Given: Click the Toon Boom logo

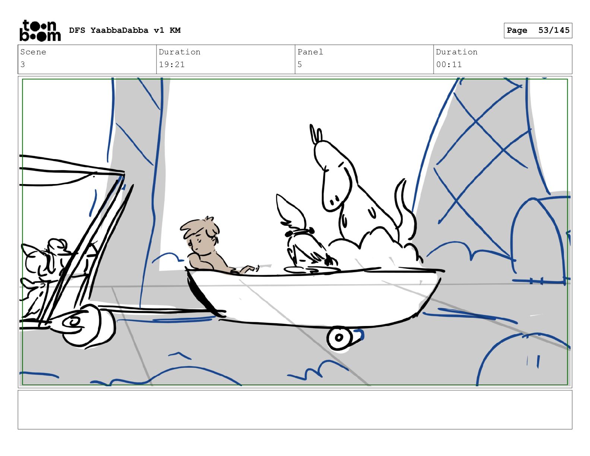Looking at the screenshot, I should coord(40,30).
